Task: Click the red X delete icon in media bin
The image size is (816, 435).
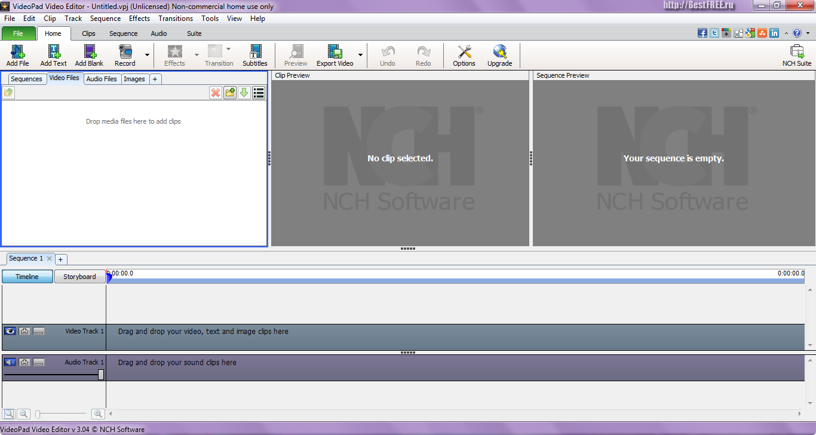Action: click(x=216, y=93)
